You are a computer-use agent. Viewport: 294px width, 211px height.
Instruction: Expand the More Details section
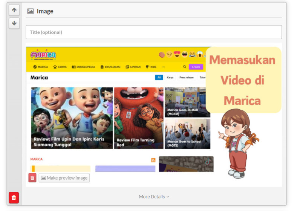point(154,197)
